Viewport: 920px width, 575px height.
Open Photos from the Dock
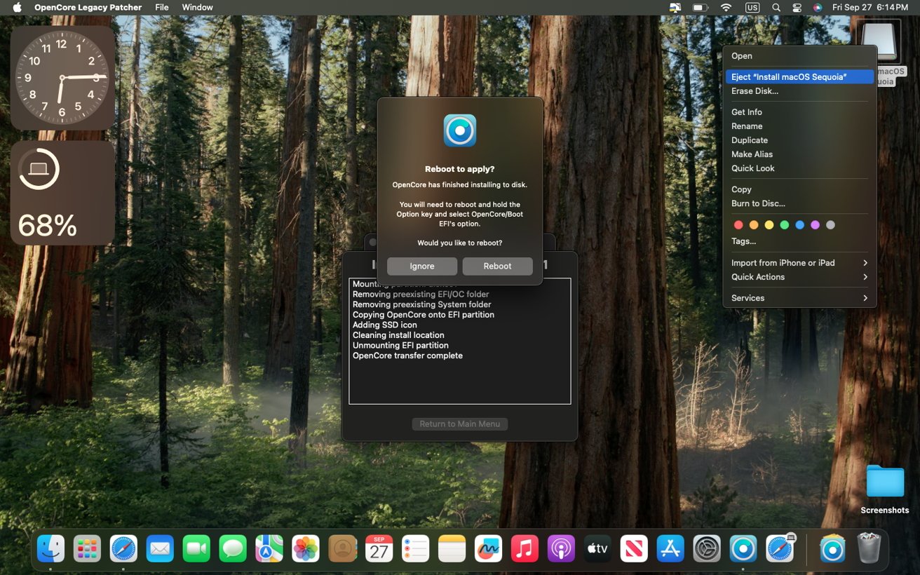[x=306, y=548]
